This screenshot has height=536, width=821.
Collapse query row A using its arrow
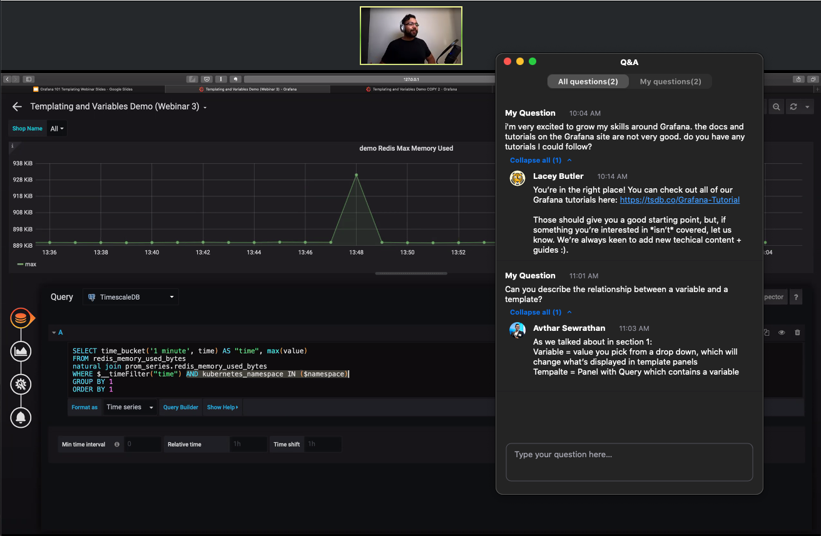[54, 333]
